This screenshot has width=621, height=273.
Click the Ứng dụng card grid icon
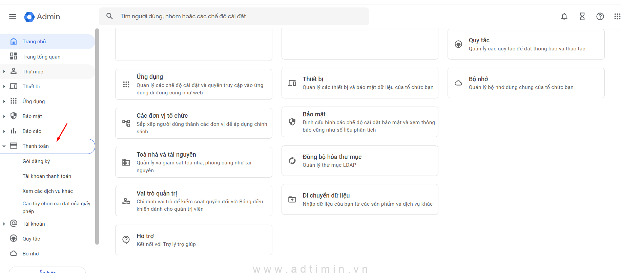point(126,84)
